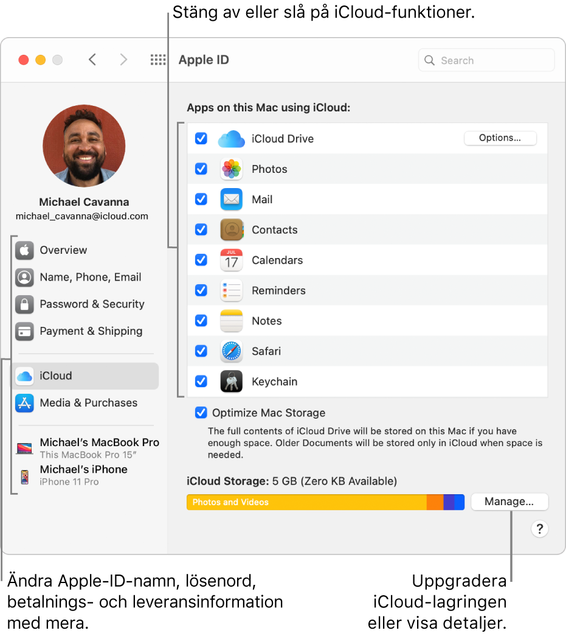Toggle the Contacts checkbox
Image resolution: width=566 pixels, height=636 pixels.
[x=201, y=229]
